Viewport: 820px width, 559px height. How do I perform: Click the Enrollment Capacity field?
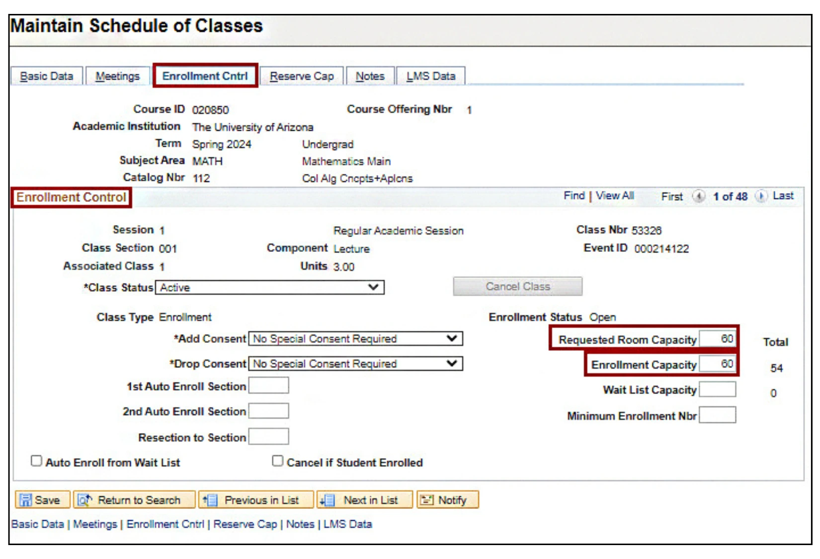717,364
